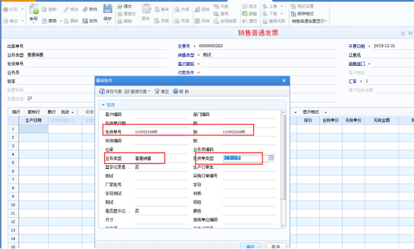Click the 撤销 revoke icon
Viewport: 414px width, 249px height.
[x=120, y=21]
